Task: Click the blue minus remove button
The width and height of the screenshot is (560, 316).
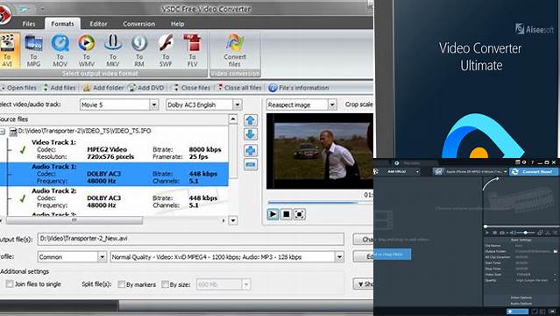Action: click(x=251, y=165)
